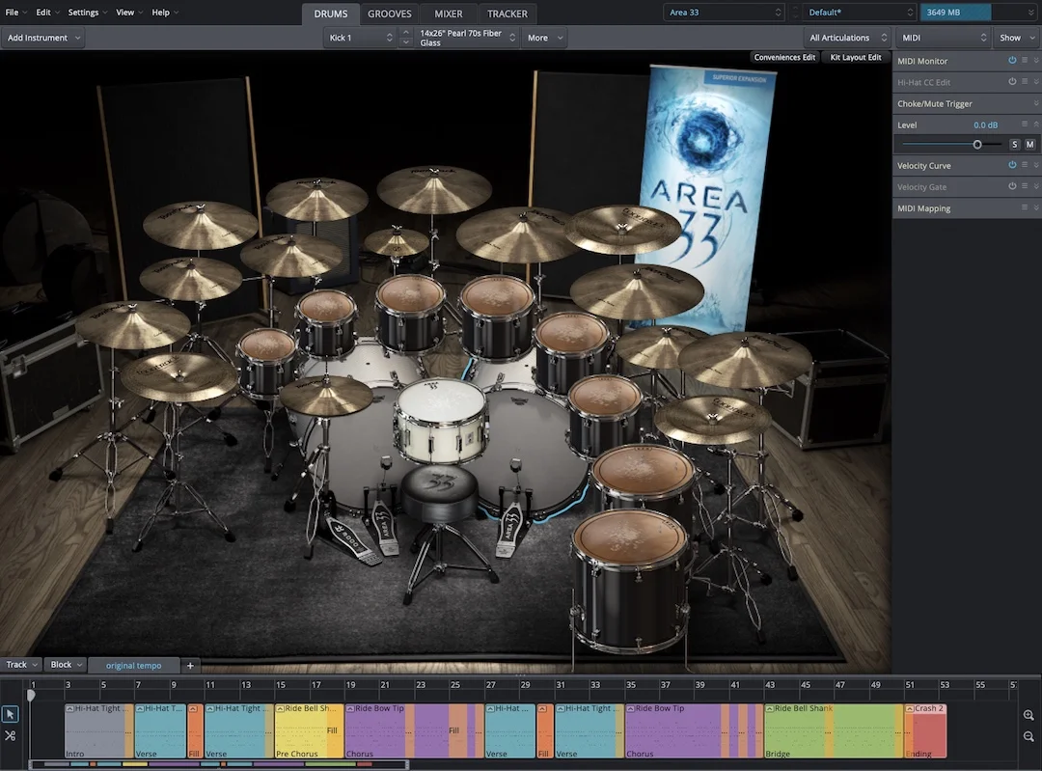
Task: Open the More options dropdown
Action: click(545, 38)
